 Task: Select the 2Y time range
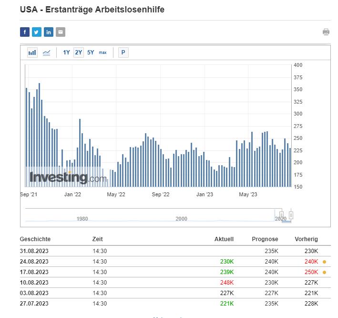79,53
